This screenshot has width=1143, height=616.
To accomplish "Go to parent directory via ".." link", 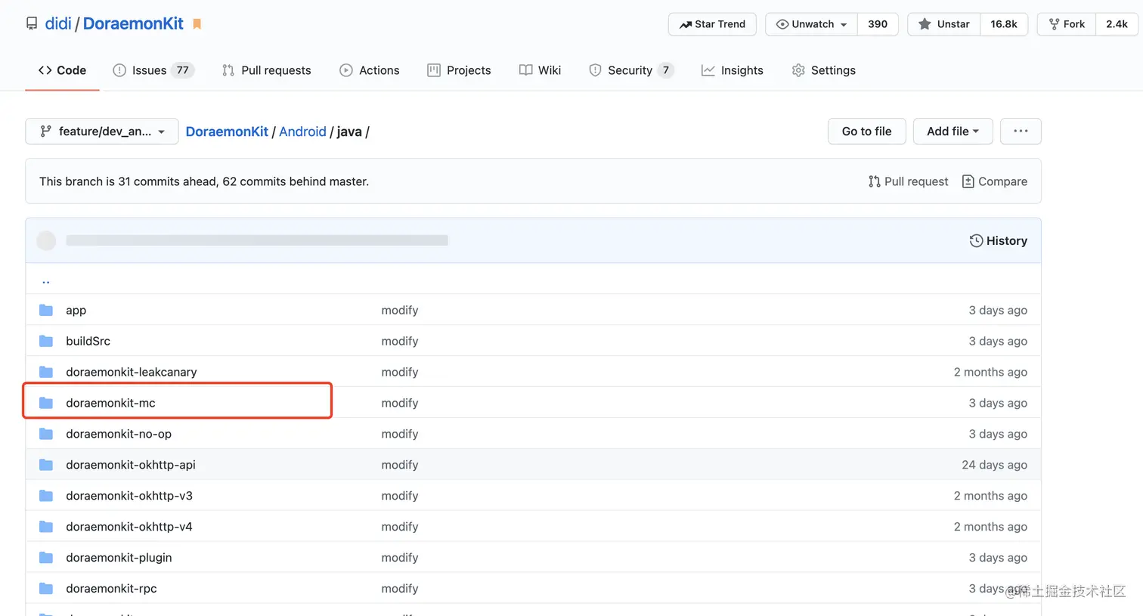I will click(x=46, y=280).
